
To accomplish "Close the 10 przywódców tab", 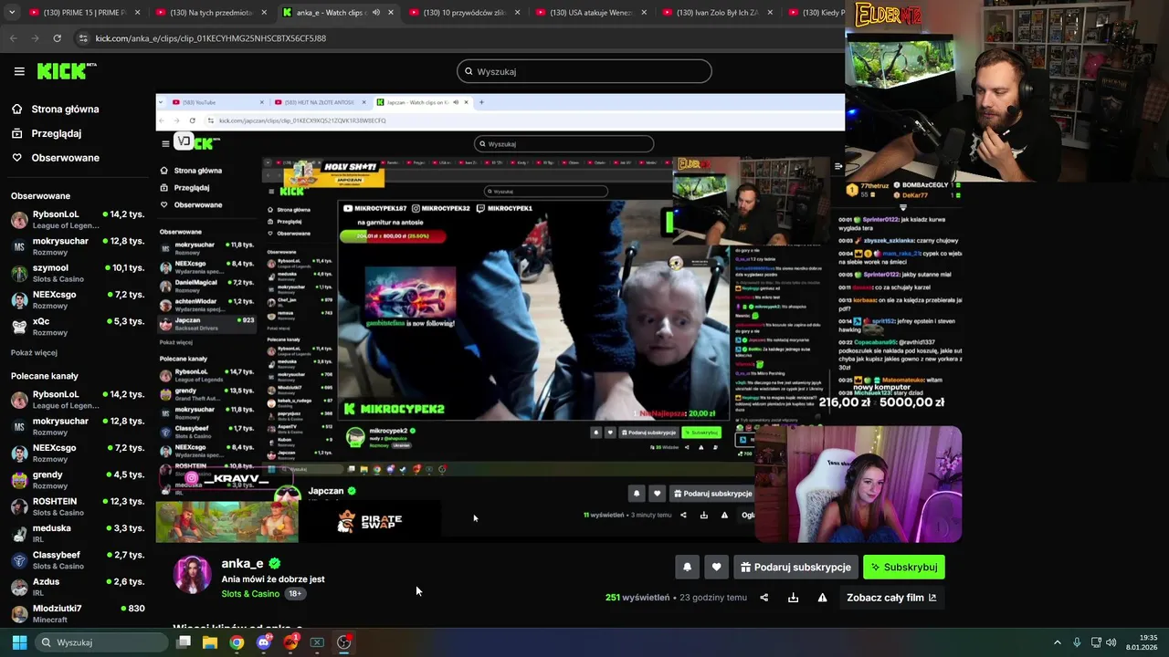I will (518, 13).
